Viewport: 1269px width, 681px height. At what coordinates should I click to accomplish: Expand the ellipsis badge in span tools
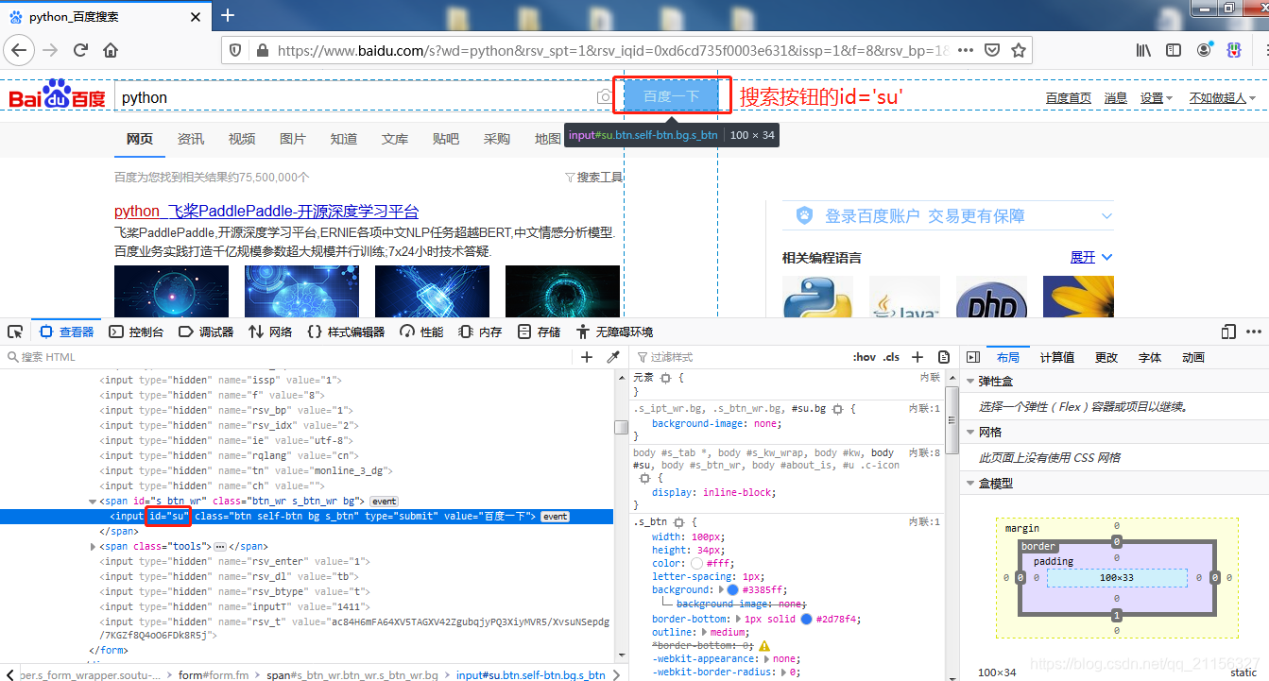point(220,547)
